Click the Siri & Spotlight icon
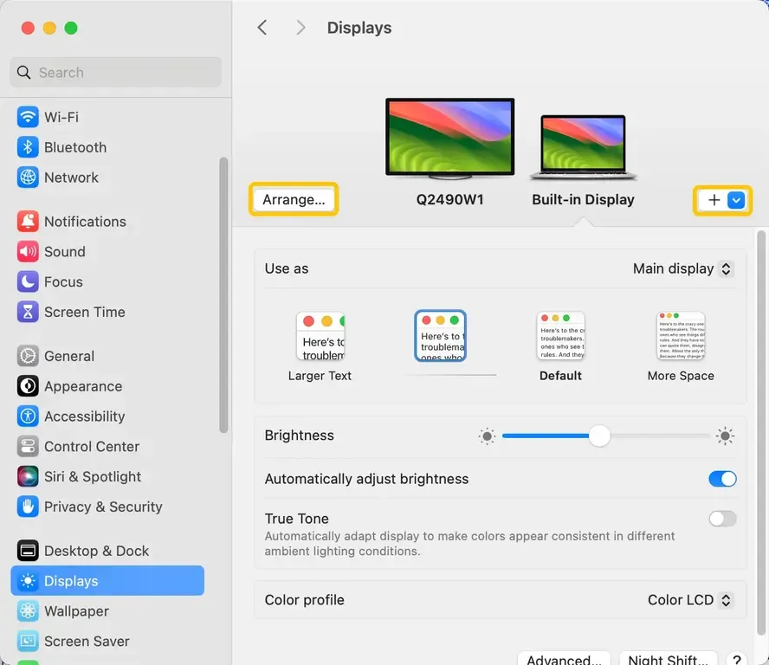Image resolution: width=769 pixels, height=665 pixels. [x=28, y=477]
